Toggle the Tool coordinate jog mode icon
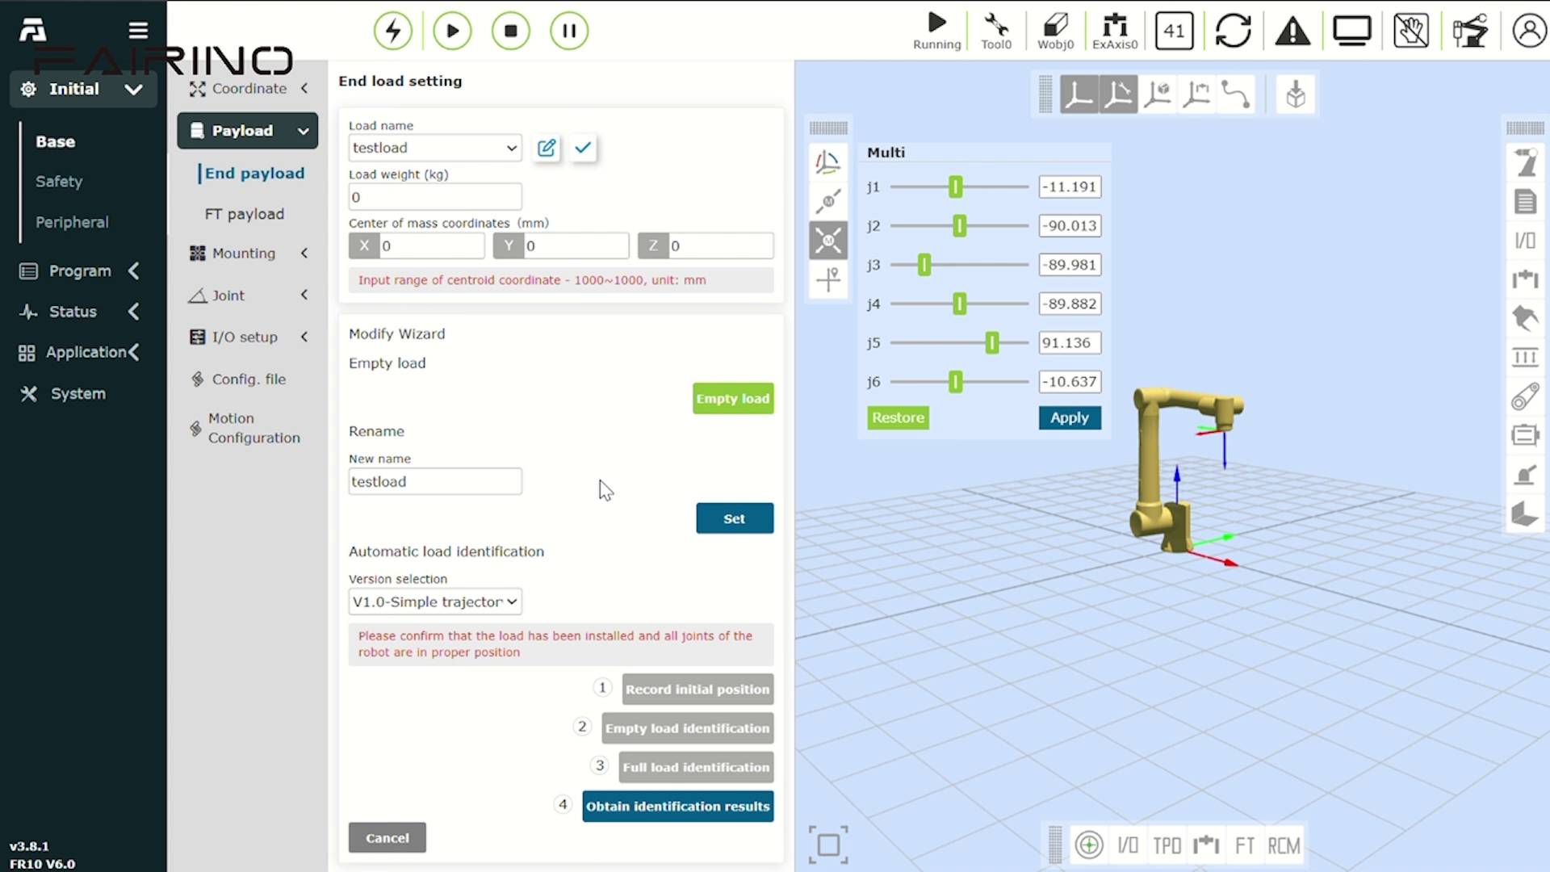Viewport: 1550px width, 872px height. (x=1118, y=94)
